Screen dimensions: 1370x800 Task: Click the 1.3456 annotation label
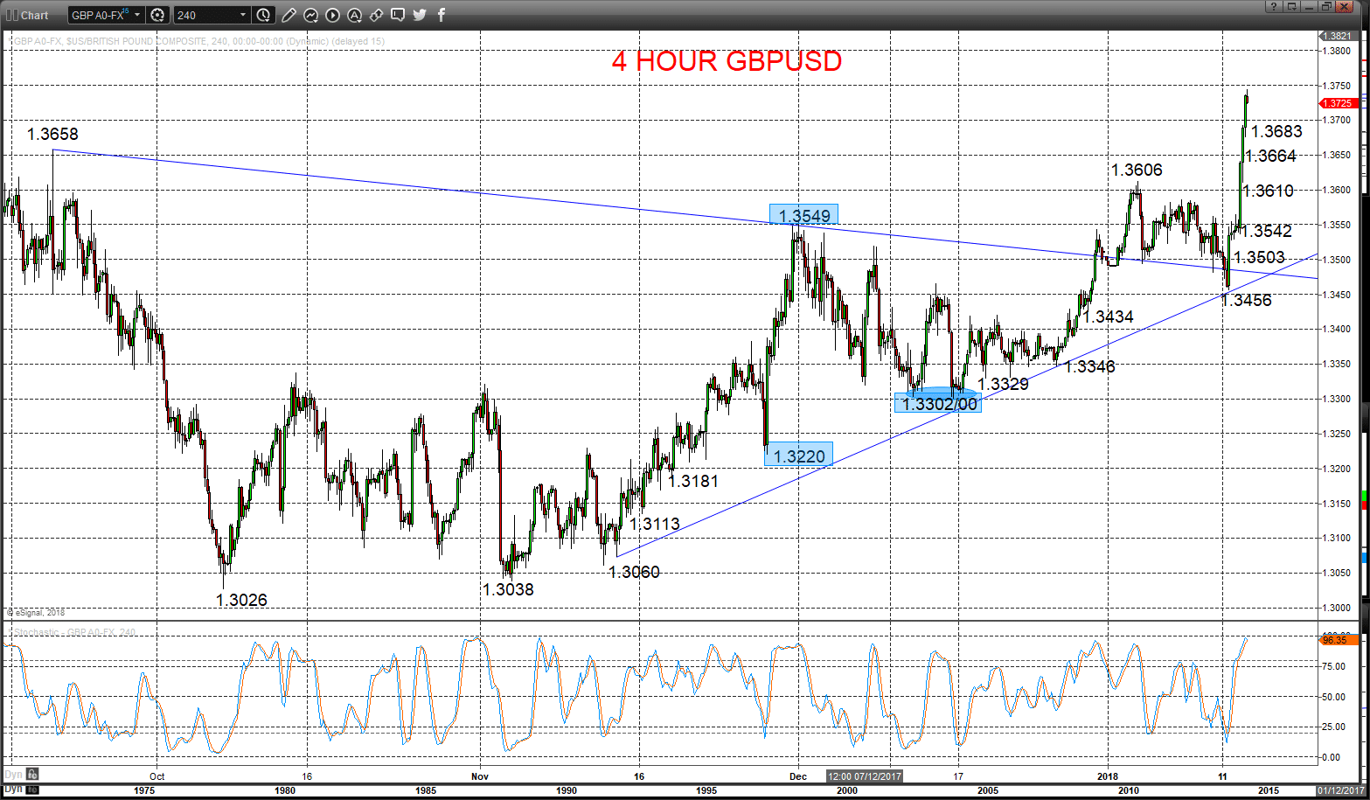point(1246,300)
